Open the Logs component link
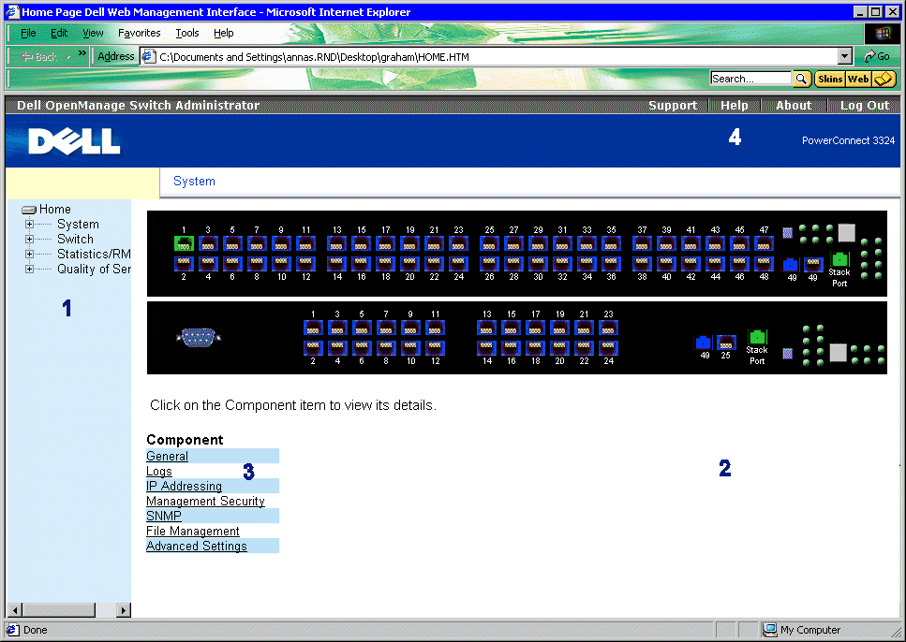The height and width of the screenshot is (642, 906). coord(159,471)
